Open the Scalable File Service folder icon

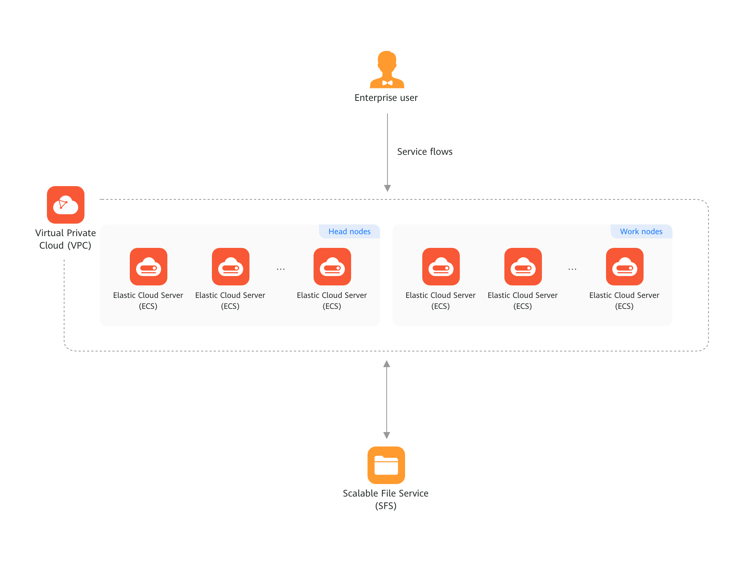point(386,465)
